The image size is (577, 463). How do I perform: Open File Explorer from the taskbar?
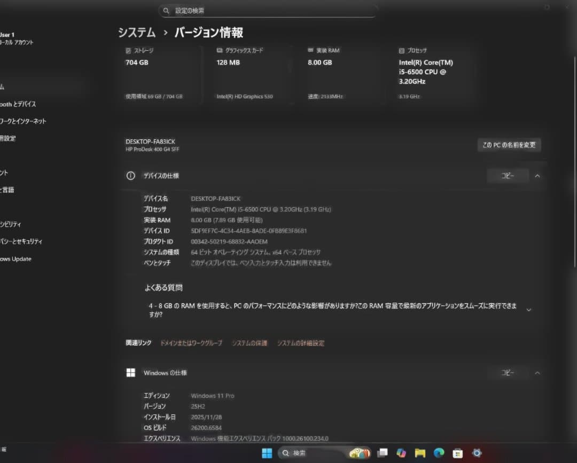click(420, 452)
